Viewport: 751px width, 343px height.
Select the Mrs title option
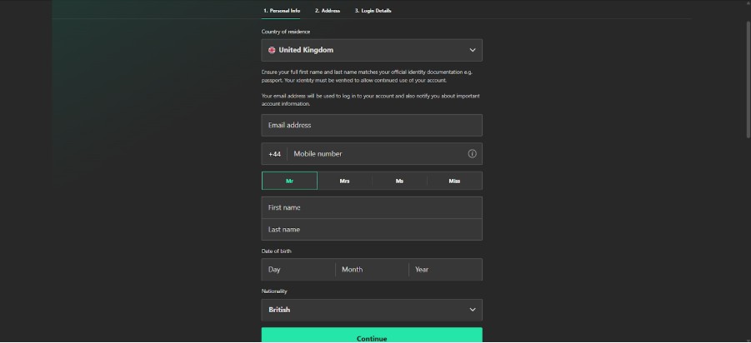tap(344, 181)
